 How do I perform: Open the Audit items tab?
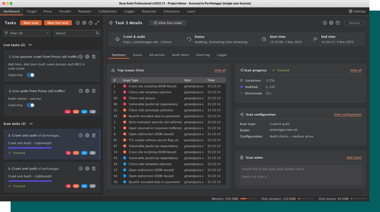coord(180,55)
